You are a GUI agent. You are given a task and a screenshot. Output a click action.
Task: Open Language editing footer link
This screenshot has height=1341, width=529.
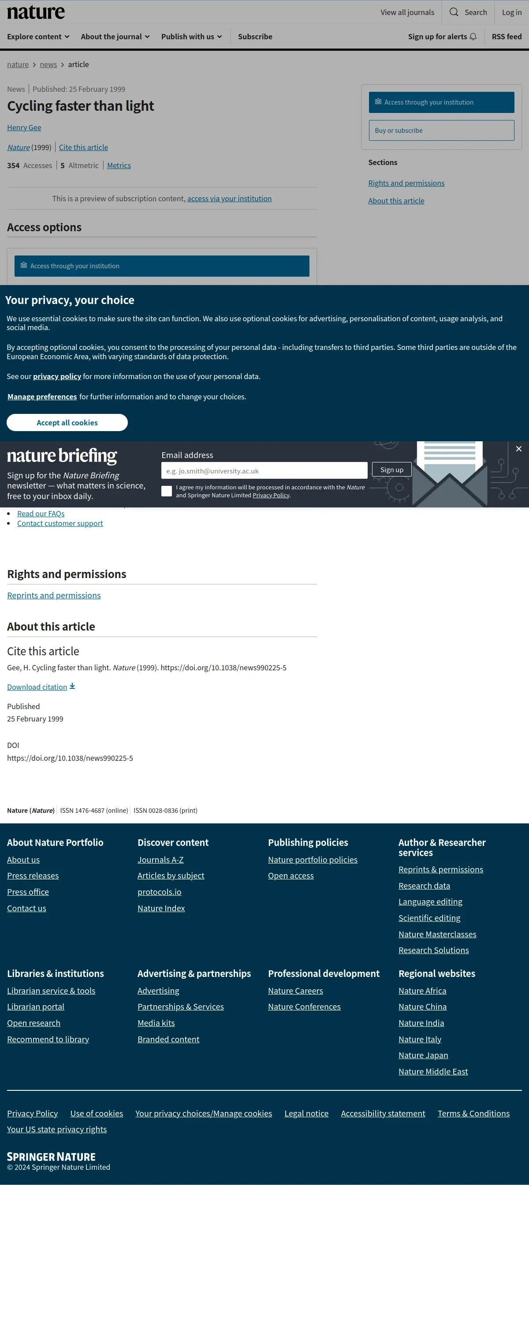tap(430, 902)
